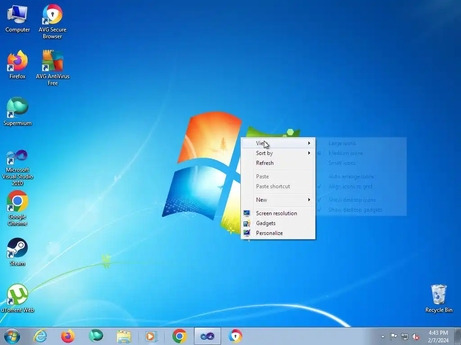
Task: Select Microsoft Visual Studio 2010 shortcut
Action: click(18, 168)
